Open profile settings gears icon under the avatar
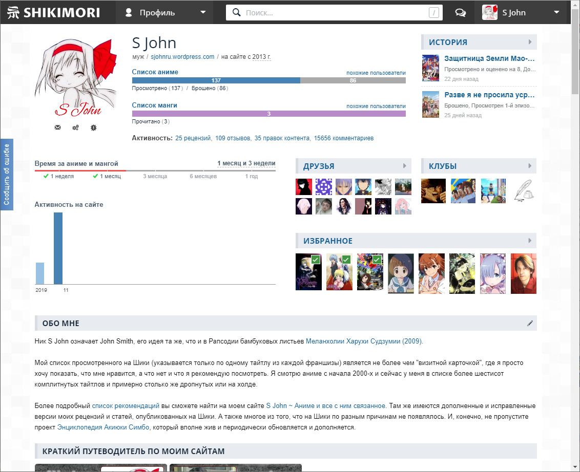Viewport: 580px width, 472px height. [x=75, y=127]
